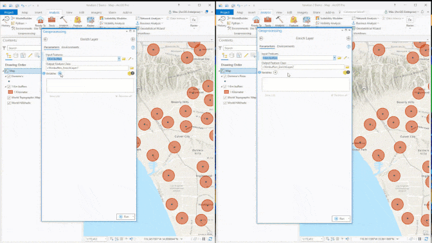Open map scale dropdown in right window
The image size is (432, 243).
(x=321, y=239)
